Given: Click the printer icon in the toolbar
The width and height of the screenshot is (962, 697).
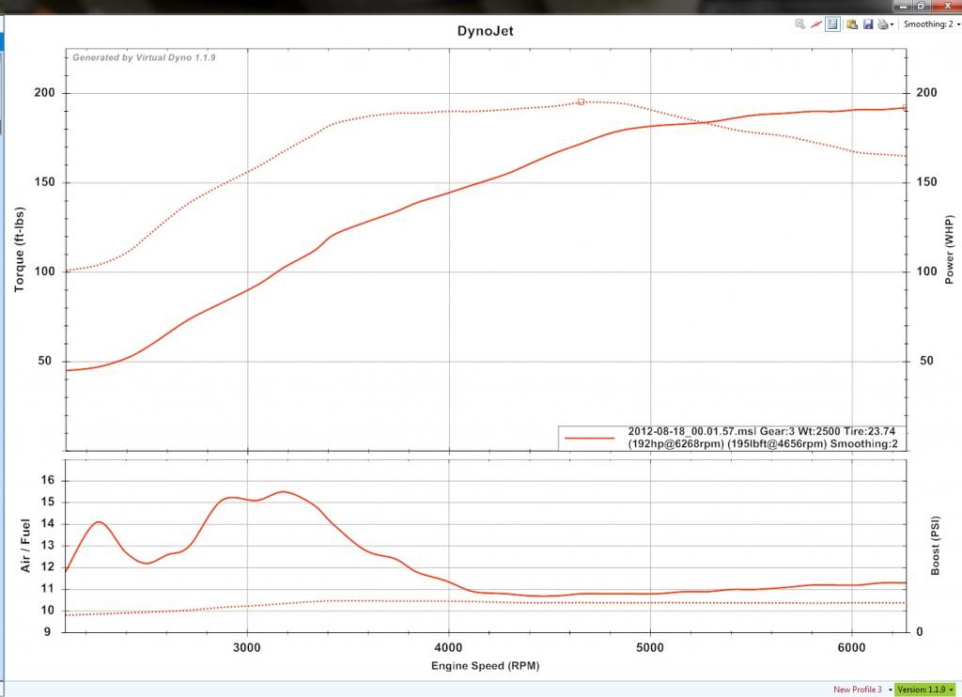Looking at the screenshot, I should (x=882, y=24).
